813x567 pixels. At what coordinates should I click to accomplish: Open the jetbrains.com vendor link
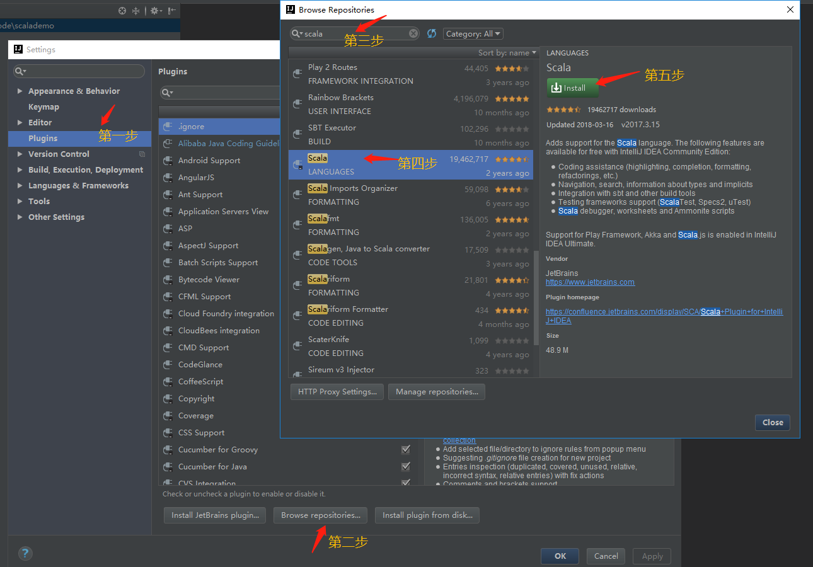pos(590,282)
